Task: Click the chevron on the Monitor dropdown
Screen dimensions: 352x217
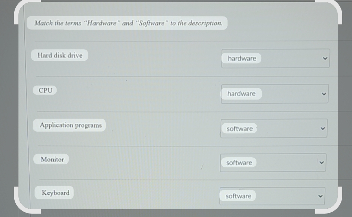Action: (321, 163)
